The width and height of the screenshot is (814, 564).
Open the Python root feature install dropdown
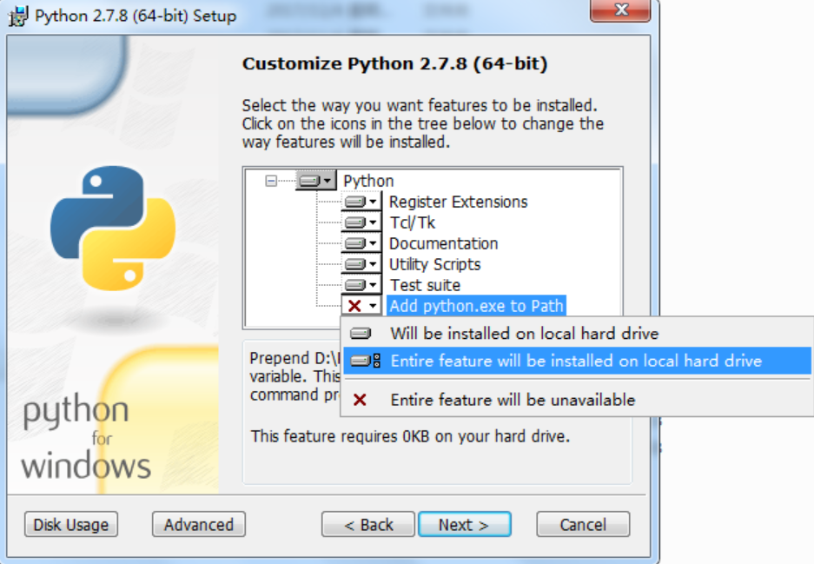316,181
